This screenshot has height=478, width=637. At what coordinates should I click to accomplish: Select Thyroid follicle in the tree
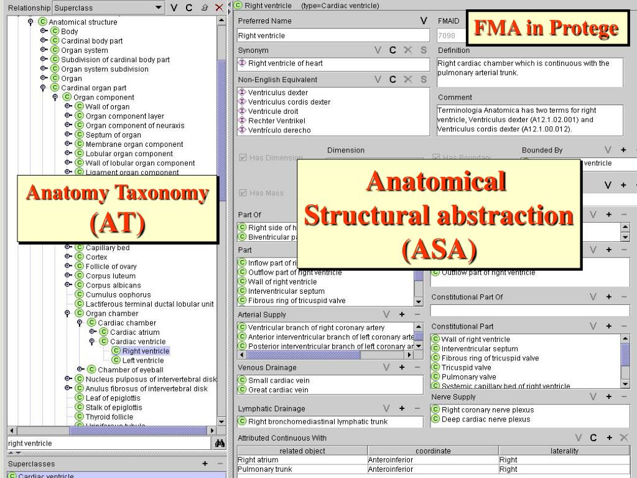point(109,416)
